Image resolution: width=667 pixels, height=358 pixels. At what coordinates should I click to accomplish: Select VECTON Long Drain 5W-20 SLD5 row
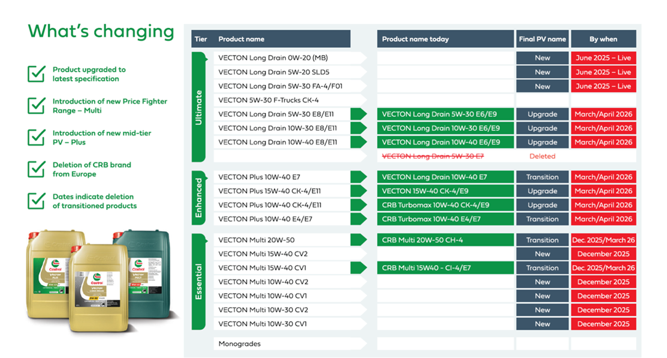coord(290,72)
